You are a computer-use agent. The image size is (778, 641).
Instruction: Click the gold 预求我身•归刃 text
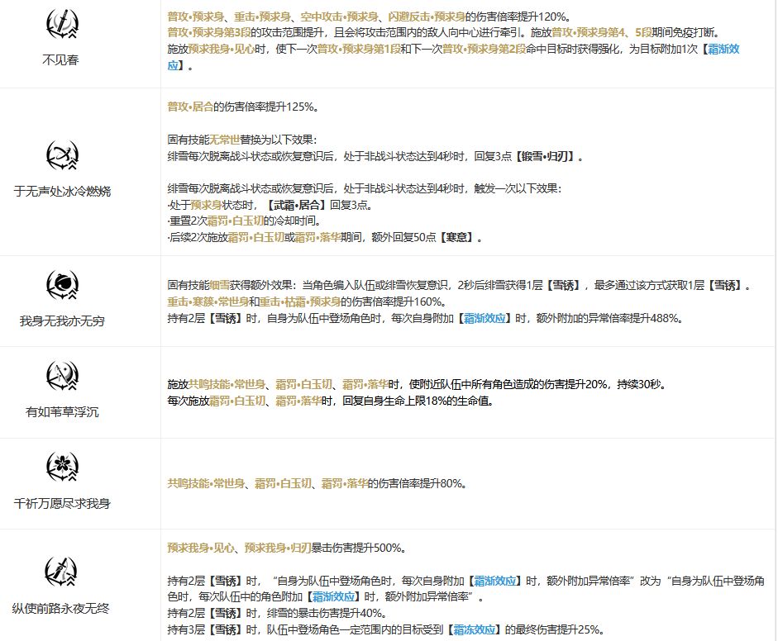(x=278, y=548)
